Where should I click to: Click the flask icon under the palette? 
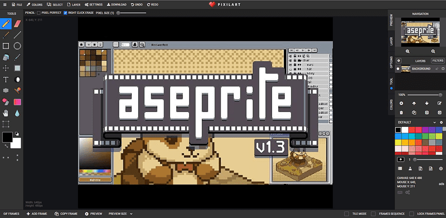click(x=410, y=169)
